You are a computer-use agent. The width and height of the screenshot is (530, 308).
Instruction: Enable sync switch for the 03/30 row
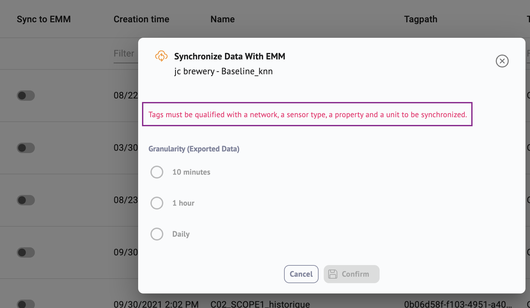click(26, 148)
